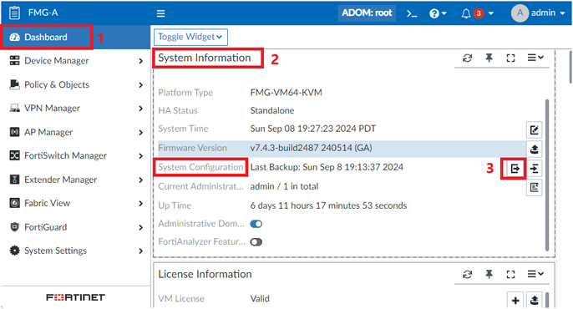573x309 pixels.
Task: Expand System Information widget to fullscreen
Action: click(x=511, y=58)
